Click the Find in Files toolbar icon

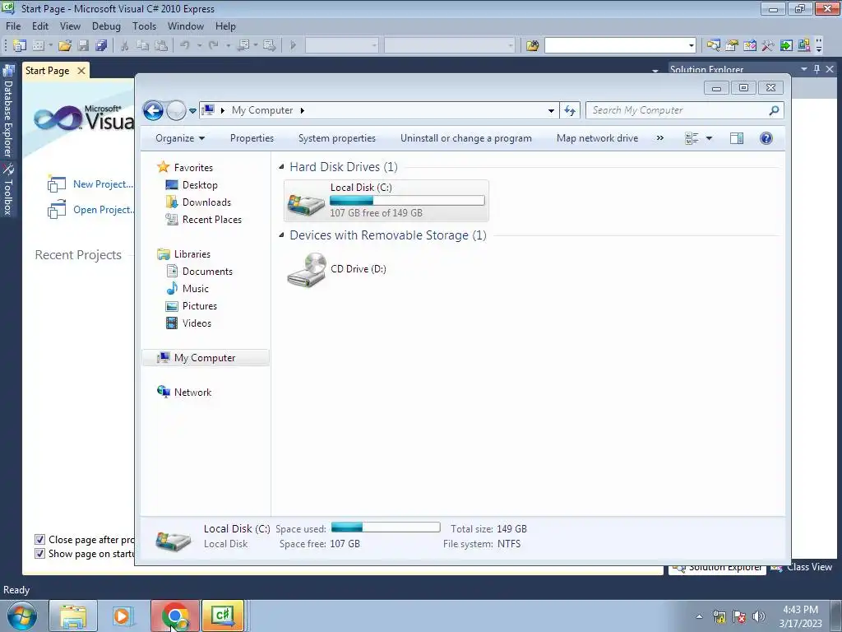tap(532, 46)
